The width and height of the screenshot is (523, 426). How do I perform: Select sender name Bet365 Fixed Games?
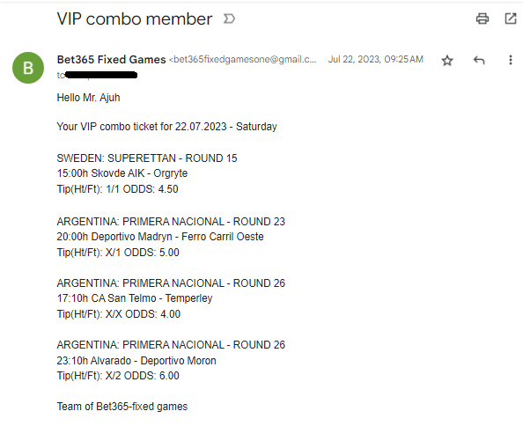click(112, 60)
